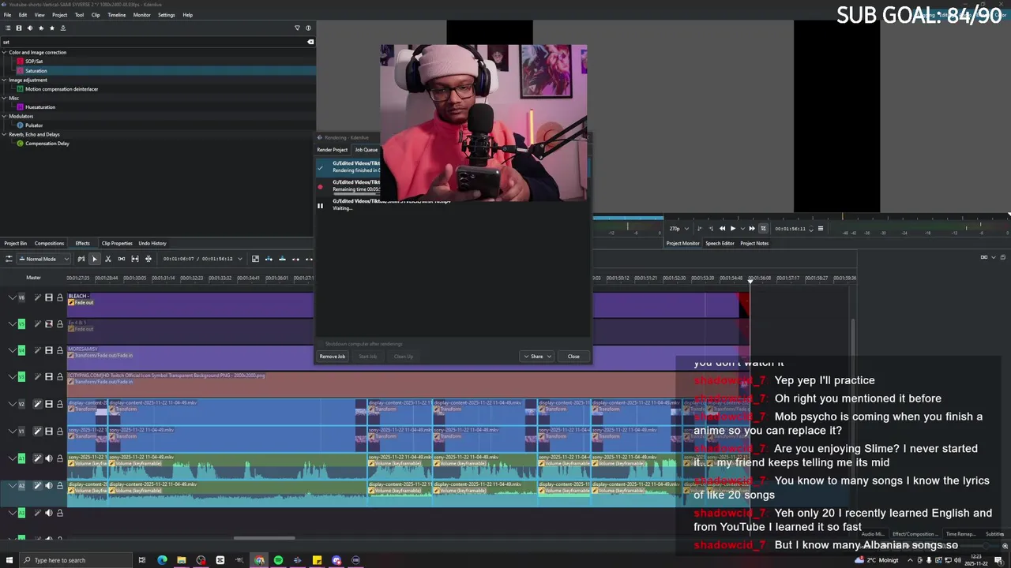The image size is (1011, 568).
Task: Toggle effects on track A1
Action: [37, 458]
